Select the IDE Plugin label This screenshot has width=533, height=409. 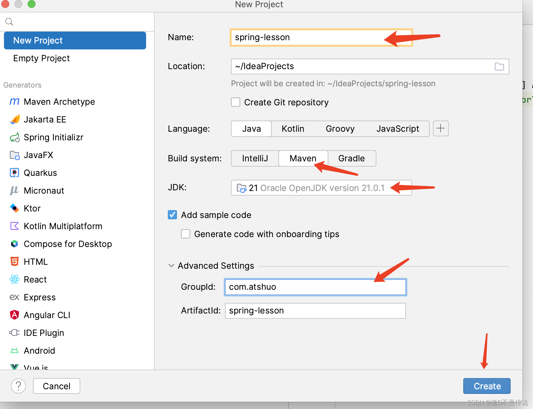click(44, 333)
